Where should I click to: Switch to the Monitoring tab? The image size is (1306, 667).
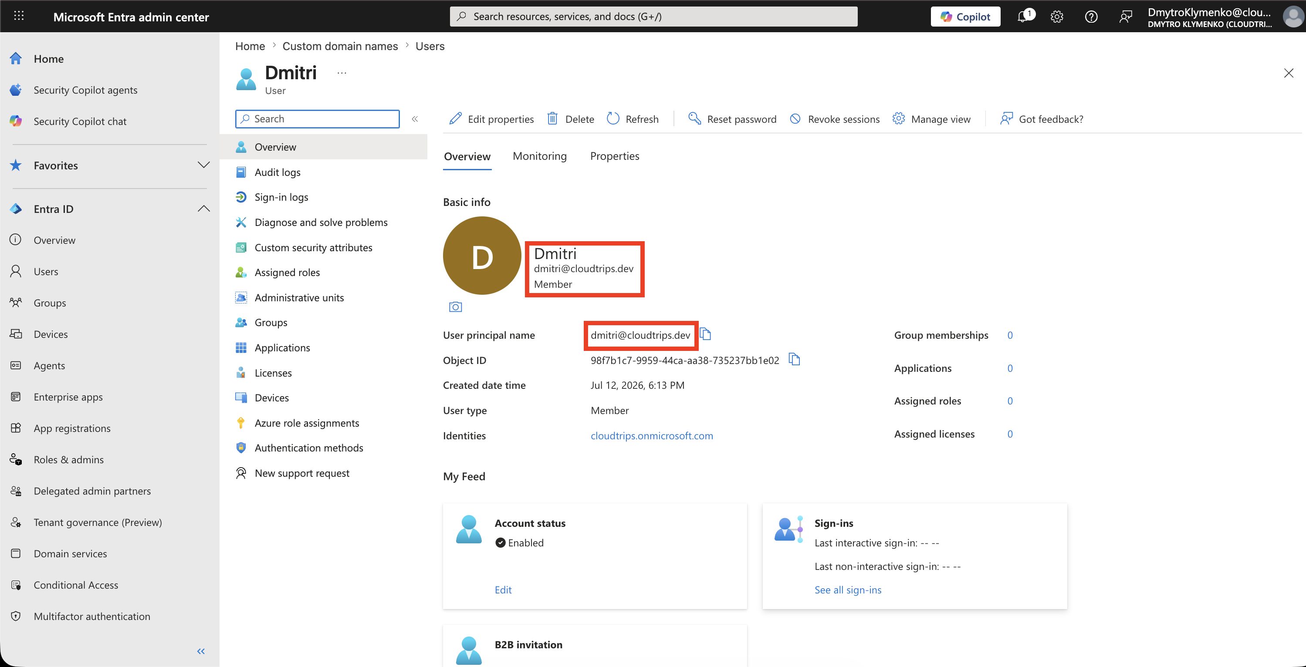tap(539, 156)
